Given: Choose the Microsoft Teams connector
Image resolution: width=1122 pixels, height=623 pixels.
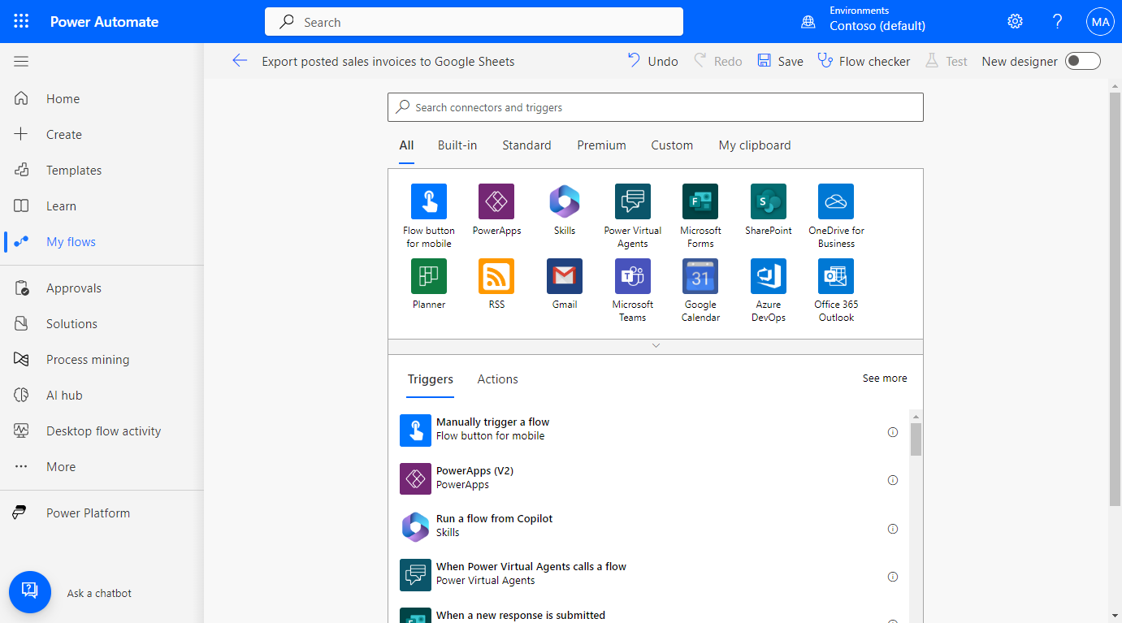Looking at the screenshot, I should [632, 275].
